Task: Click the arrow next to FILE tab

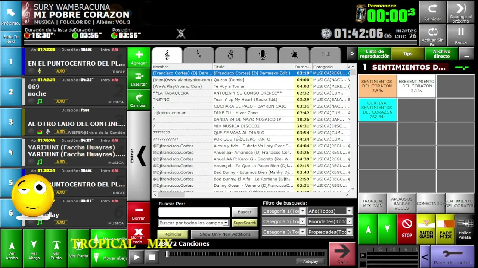Action: [x=352, y=54]
